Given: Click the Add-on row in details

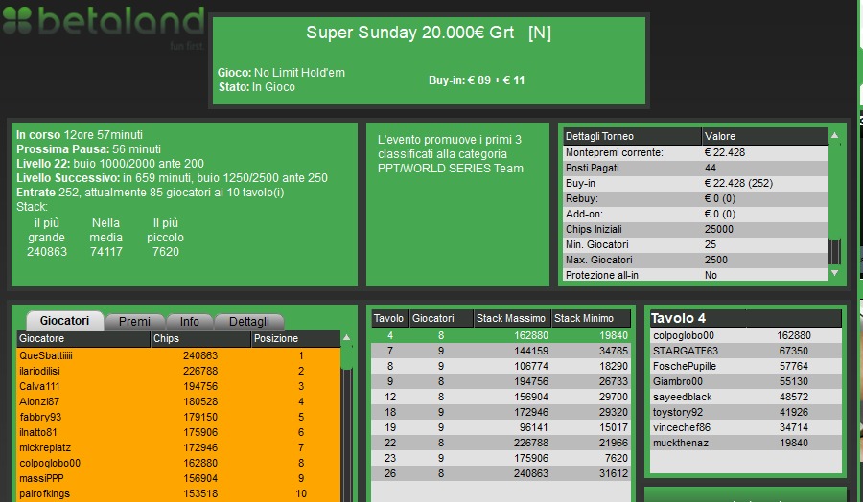Looking at the screenshot, I should pyautogui.click(x=696, y=214).
